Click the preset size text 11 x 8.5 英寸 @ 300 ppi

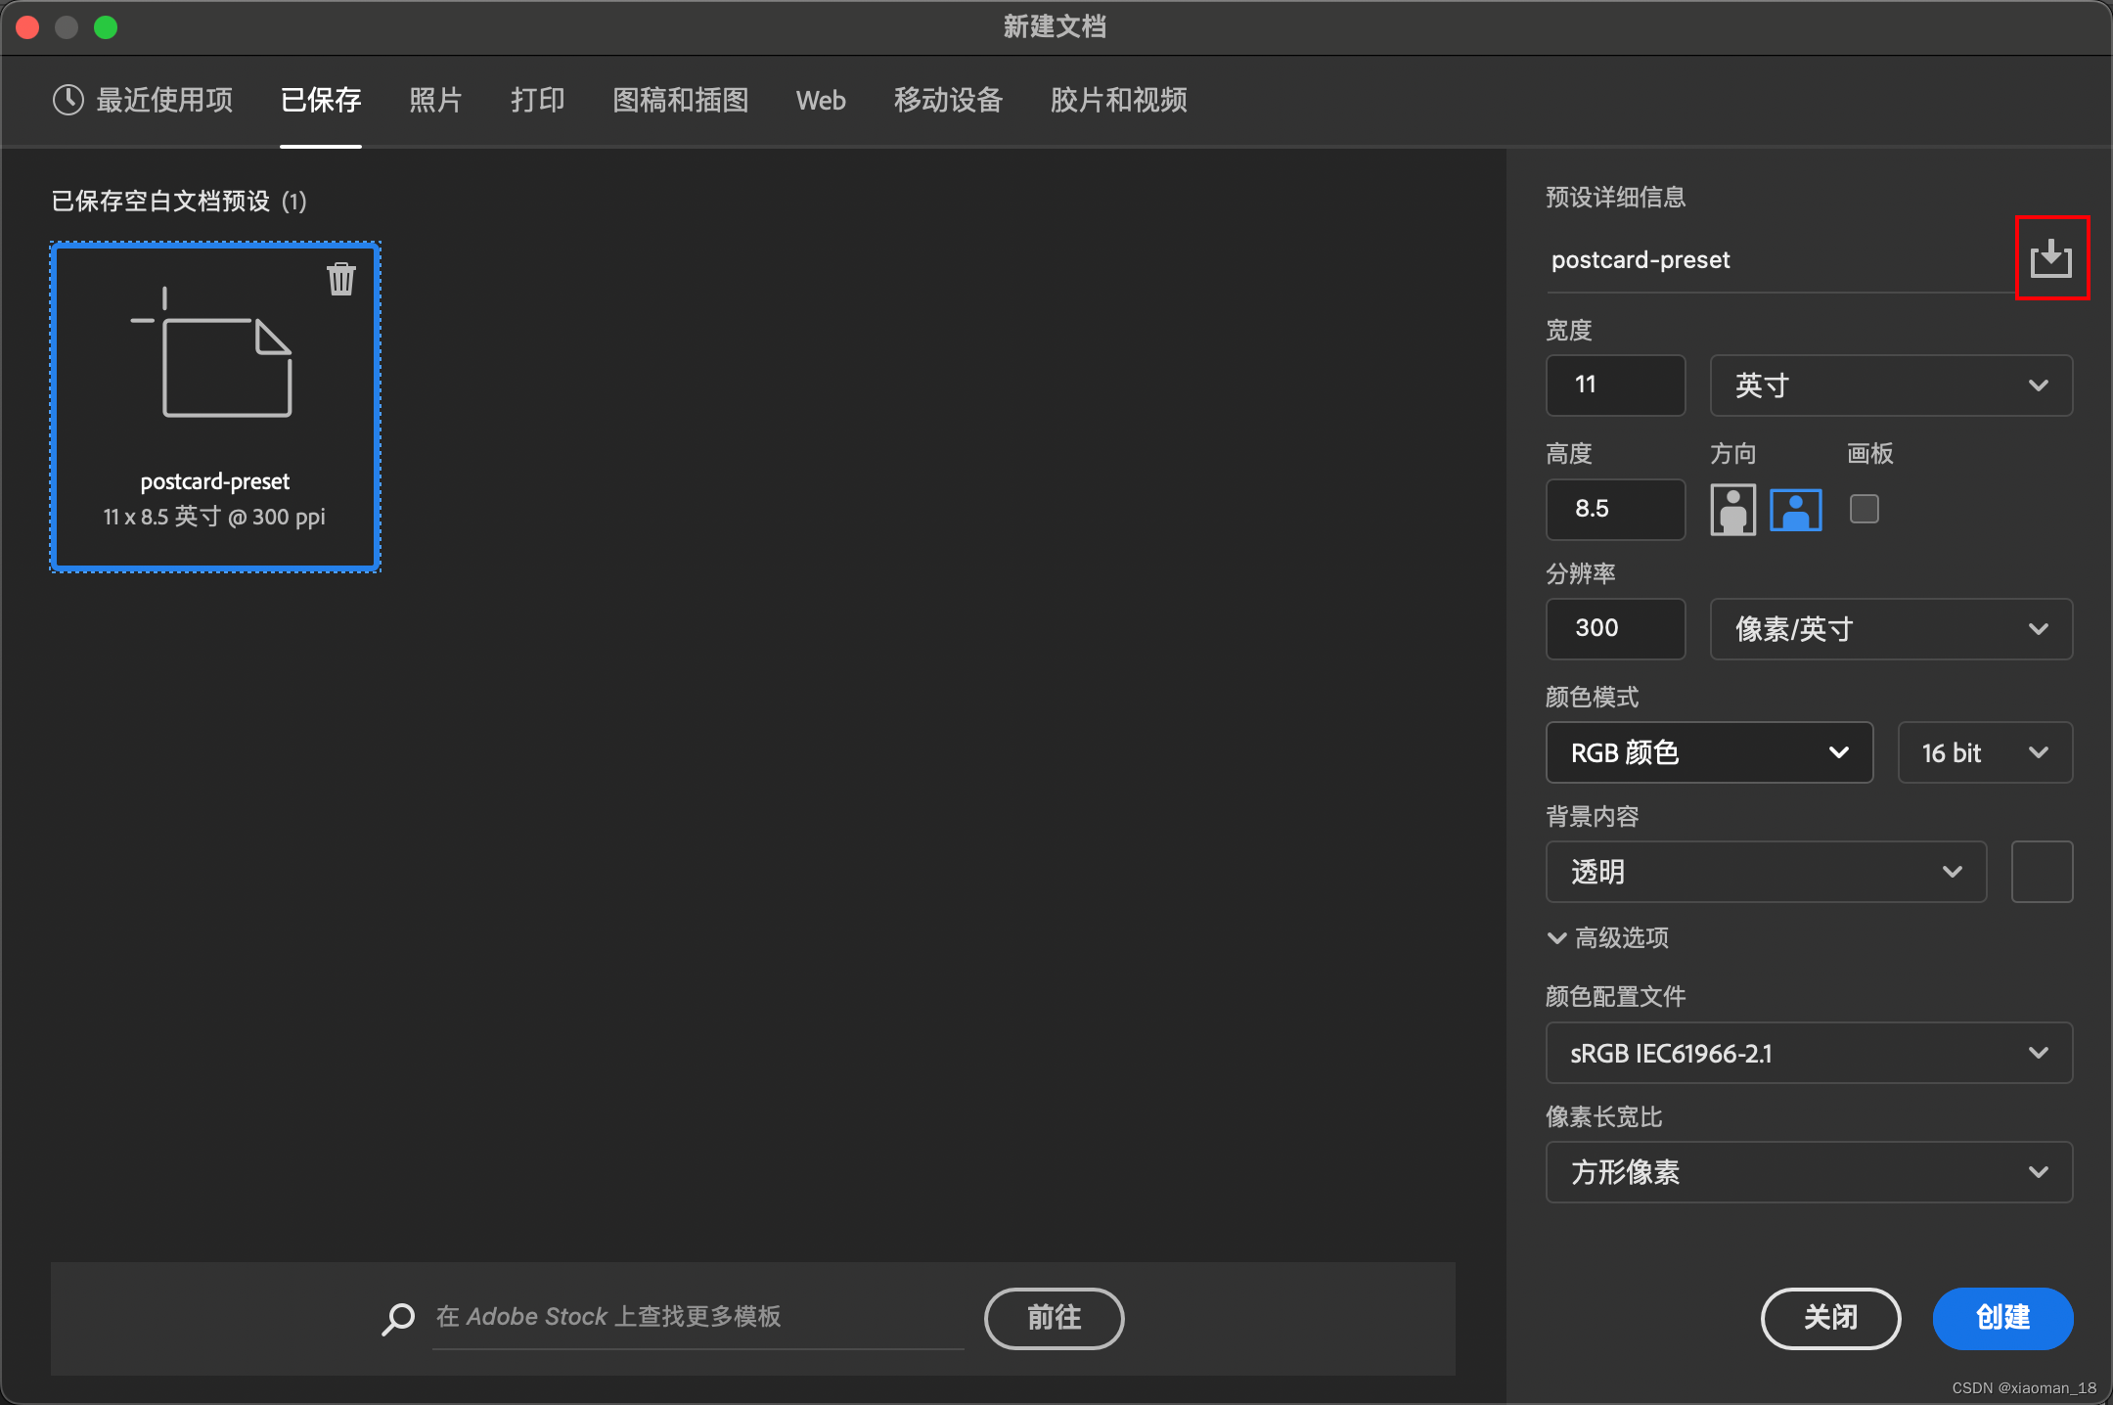[x=214, y=517]
